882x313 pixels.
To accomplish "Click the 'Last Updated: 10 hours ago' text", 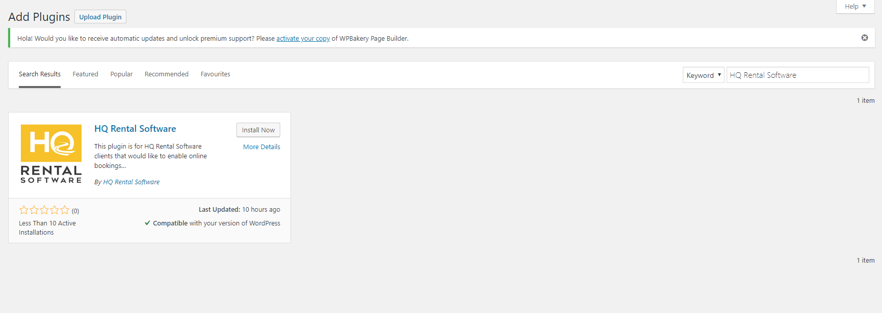I will [x=239, y=210].
